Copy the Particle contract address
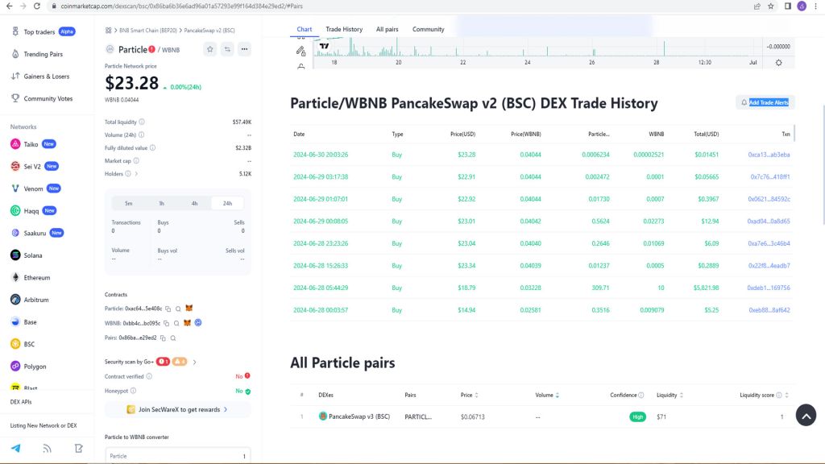This screenshot has width=825, height=464. [x=168, y=309]
